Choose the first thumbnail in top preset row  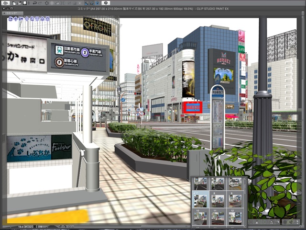(x=200, y=184)
